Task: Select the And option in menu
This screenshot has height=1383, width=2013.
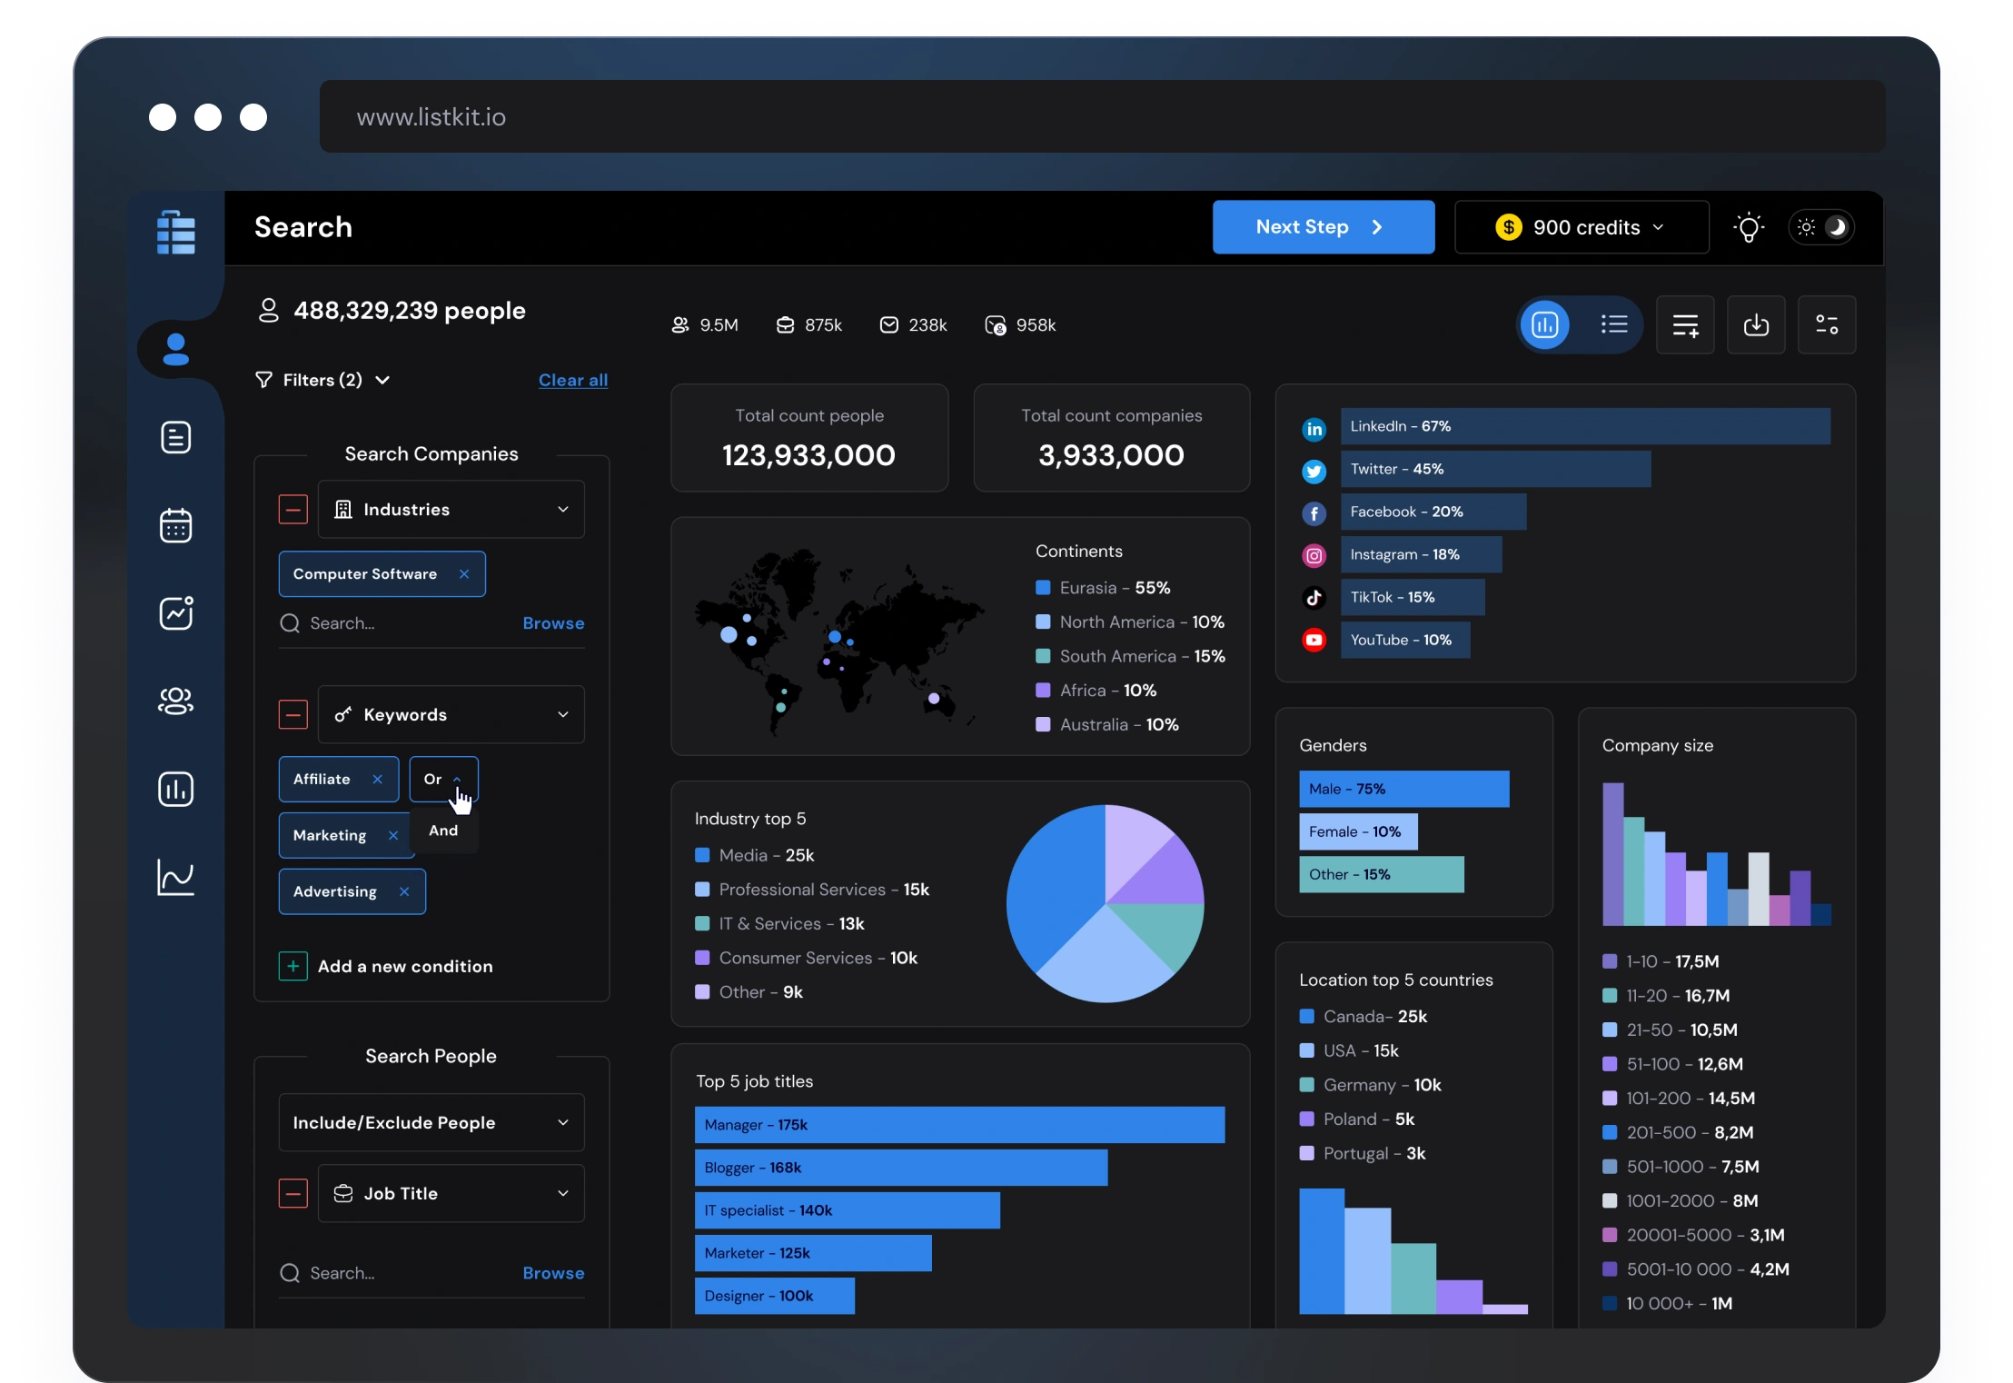Action: 443,831
